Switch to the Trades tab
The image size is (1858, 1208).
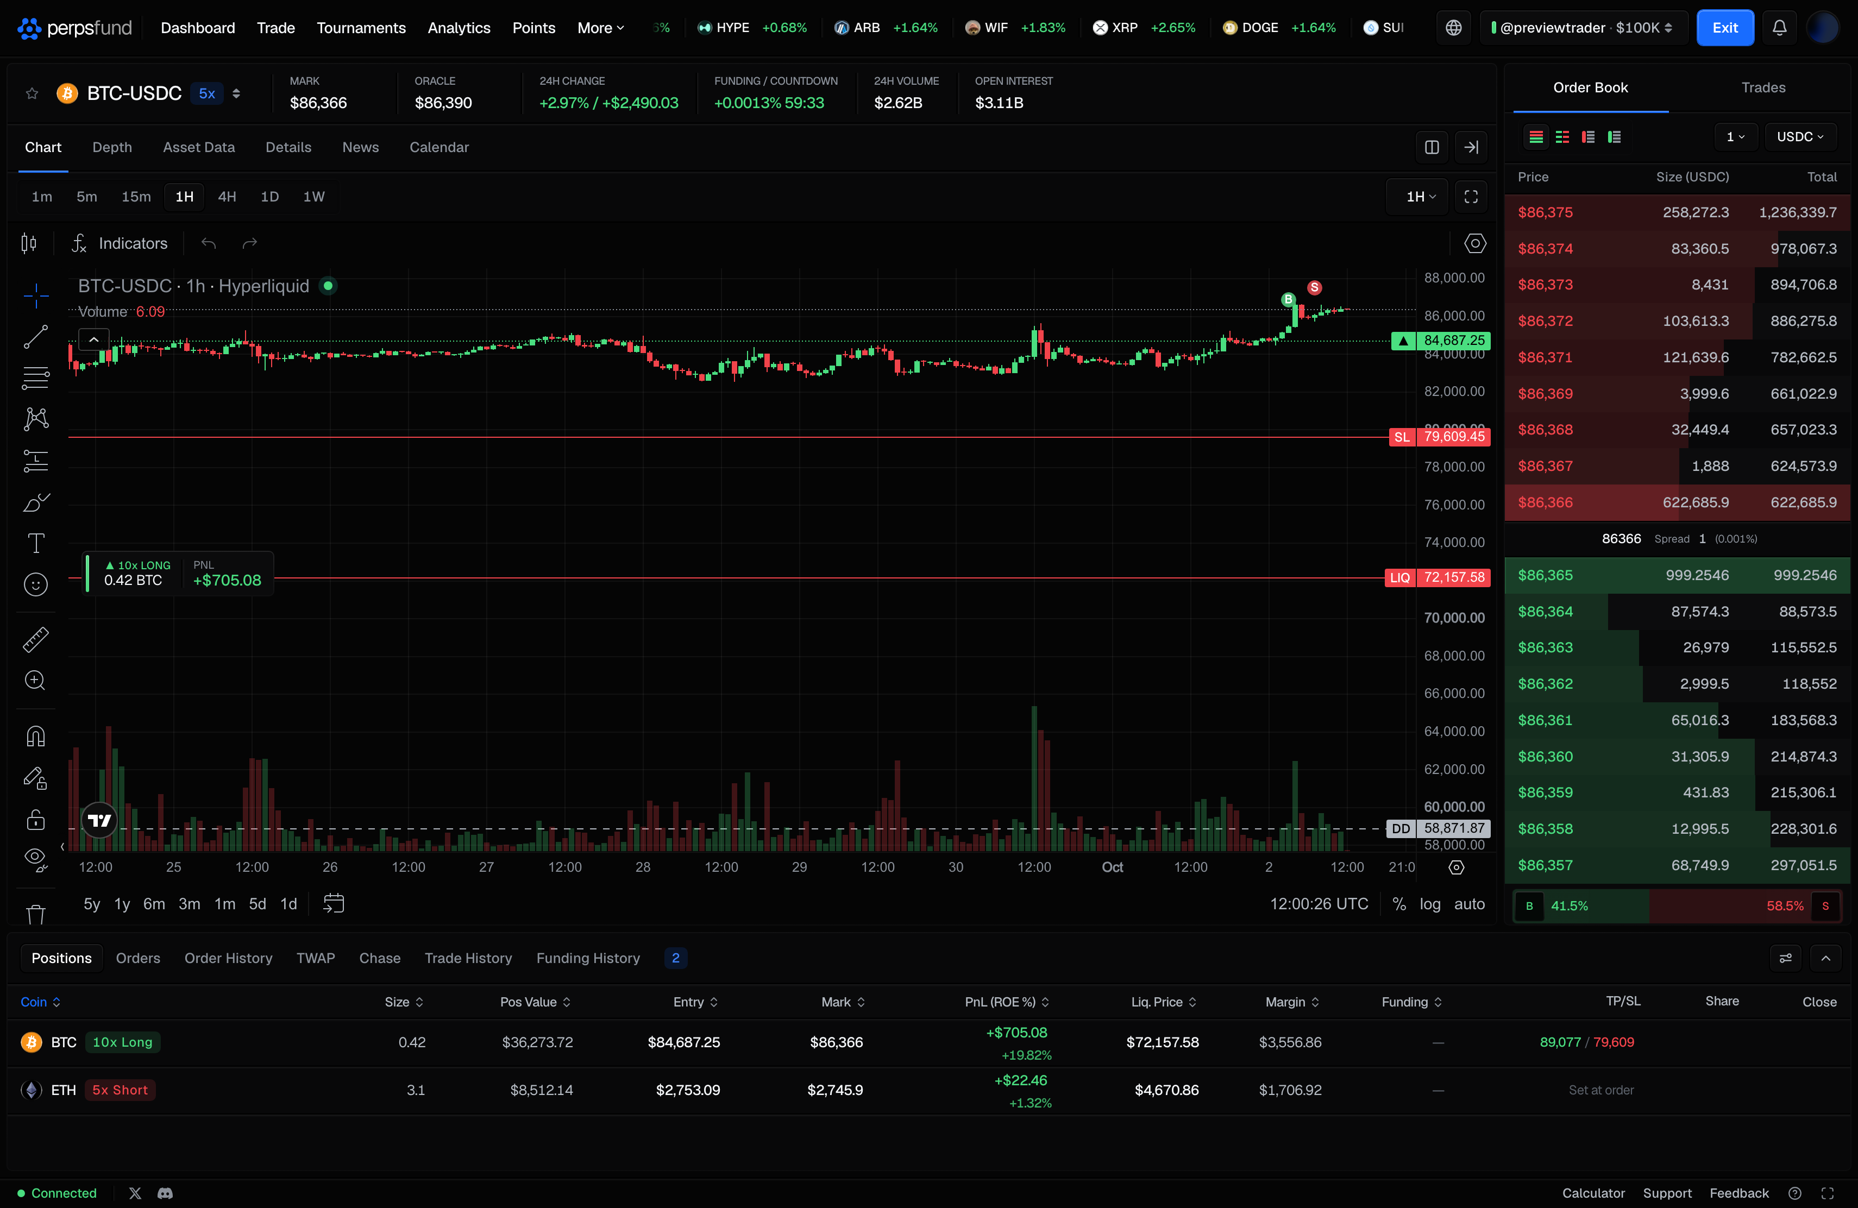pos(1763,87)
